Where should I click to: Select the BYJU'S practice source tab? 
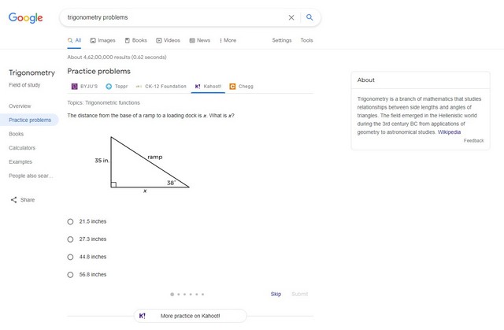click(84, 87)
